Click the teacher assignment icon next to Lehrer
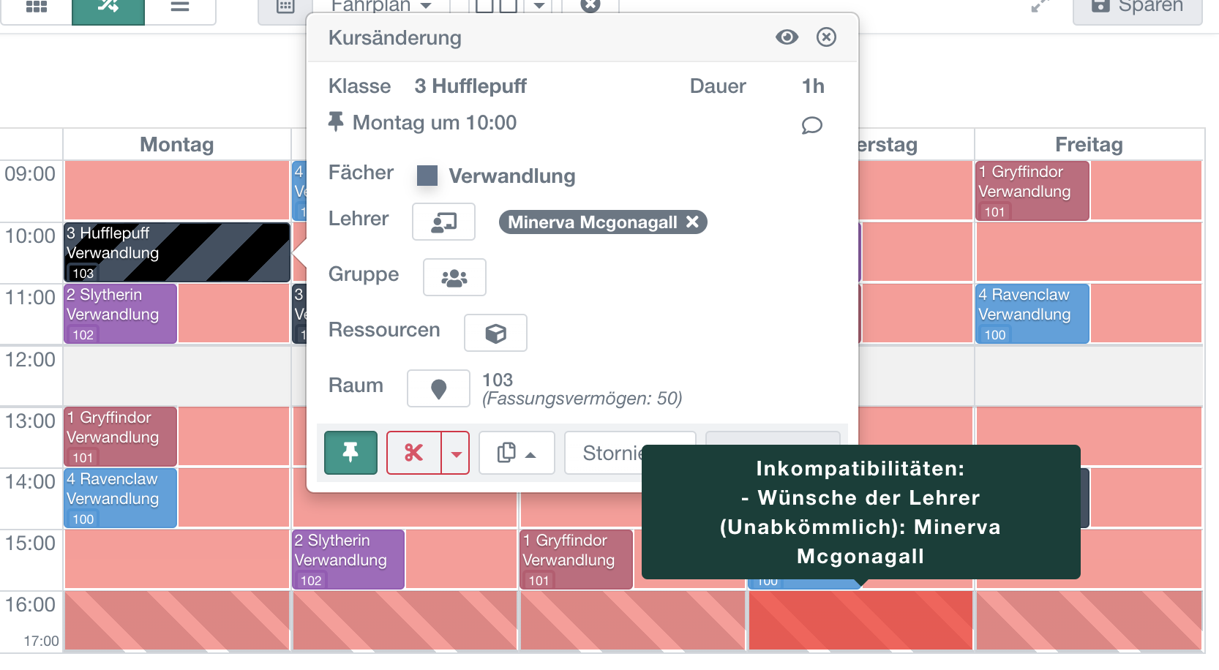Viewport: 1219px width, 670px height. [x=443, y=222]
